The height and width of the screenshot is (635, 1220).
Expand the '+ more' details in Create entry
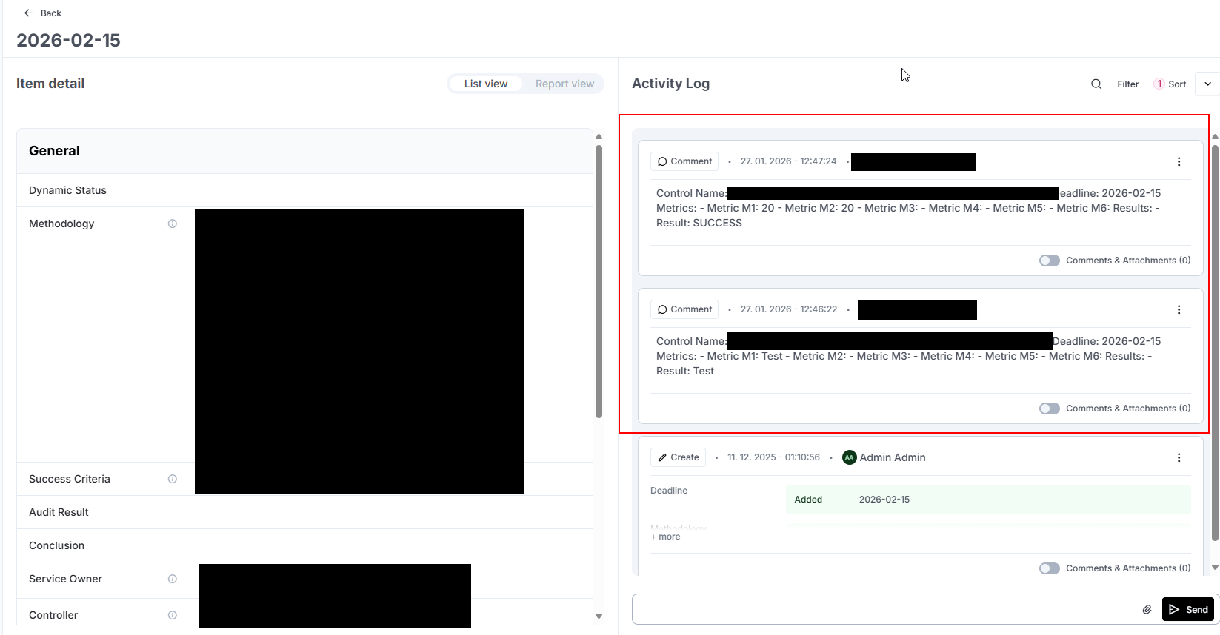665,537
